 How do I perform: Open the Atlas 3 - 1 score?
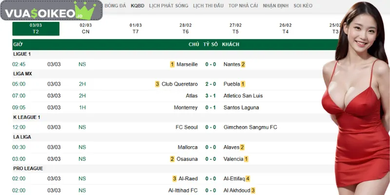pos(211,96)
